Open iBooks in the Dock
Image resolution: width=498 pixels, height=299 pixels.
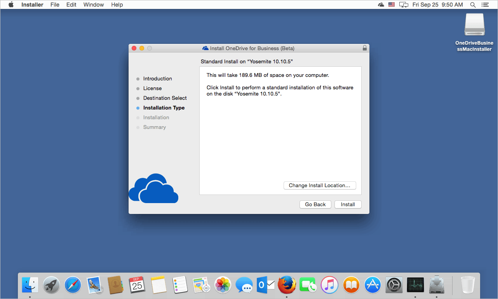(x=351, y=285)
